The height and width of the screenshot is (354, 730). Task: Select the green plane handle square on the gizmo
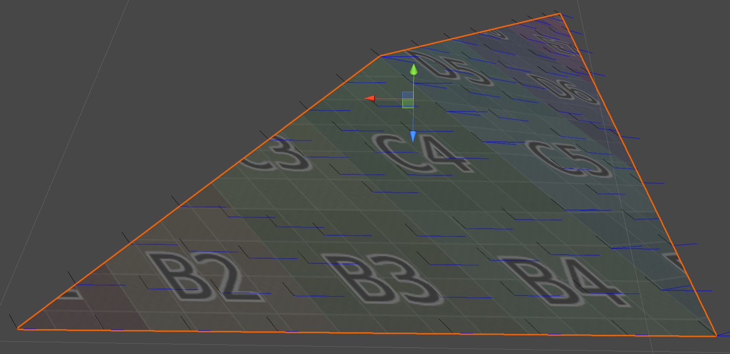(x=408, y=103)
